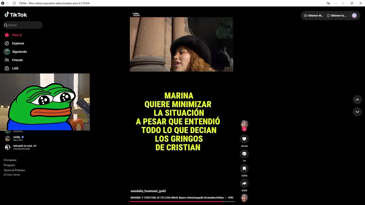Click the video frame to pause playback
This screenshot has width=365, height=205.
pos(181,44)
